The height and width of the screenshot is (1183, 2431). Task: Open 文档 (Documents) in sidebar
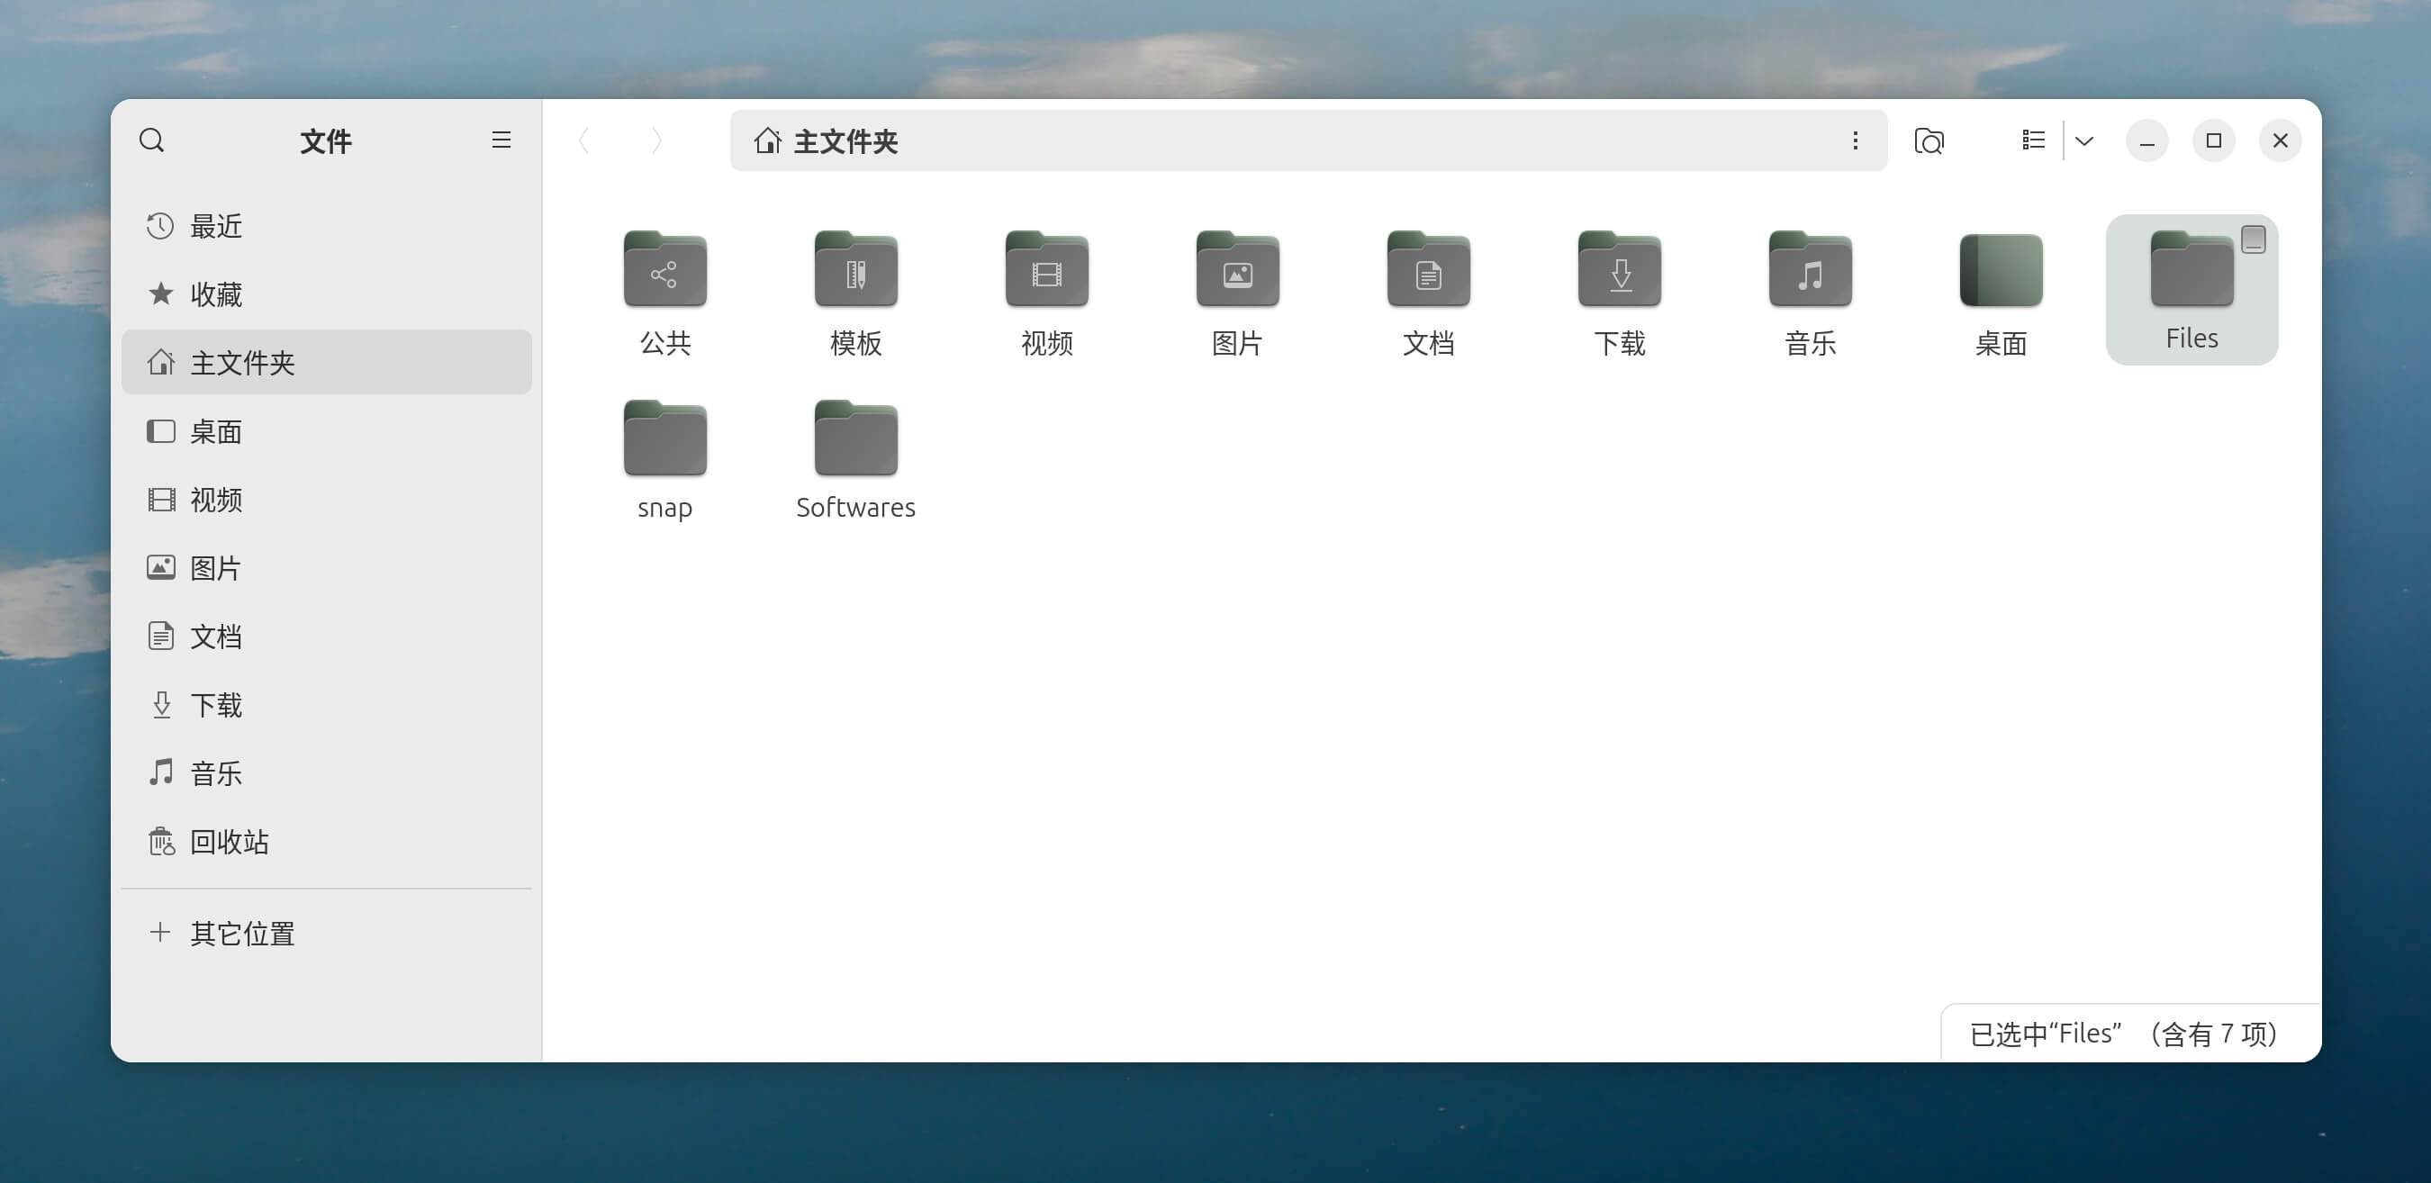coord(216,637)
